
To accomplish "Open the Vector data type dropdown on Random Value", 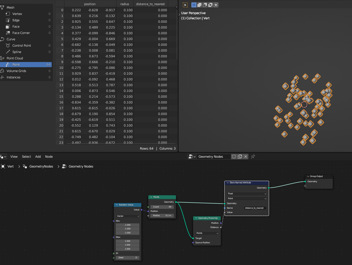I will click(x=127, y=216).
